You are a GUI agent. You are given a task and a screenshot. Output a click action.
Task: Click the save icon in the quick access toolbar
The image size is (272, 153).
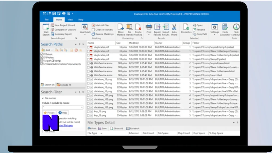tap(54, 13)
